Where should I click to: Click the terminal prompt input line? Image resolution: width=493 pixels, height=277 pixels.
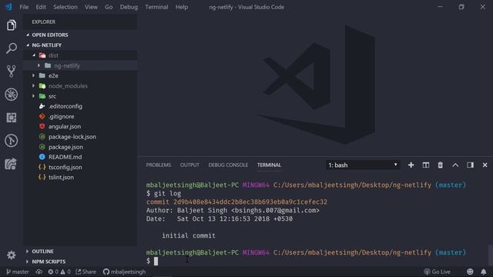316,261
